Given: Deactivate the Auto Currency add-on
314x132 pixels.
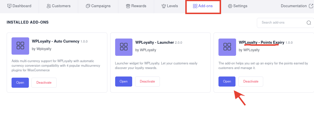Looking at the screenshot, I should [x=44, y=83].
